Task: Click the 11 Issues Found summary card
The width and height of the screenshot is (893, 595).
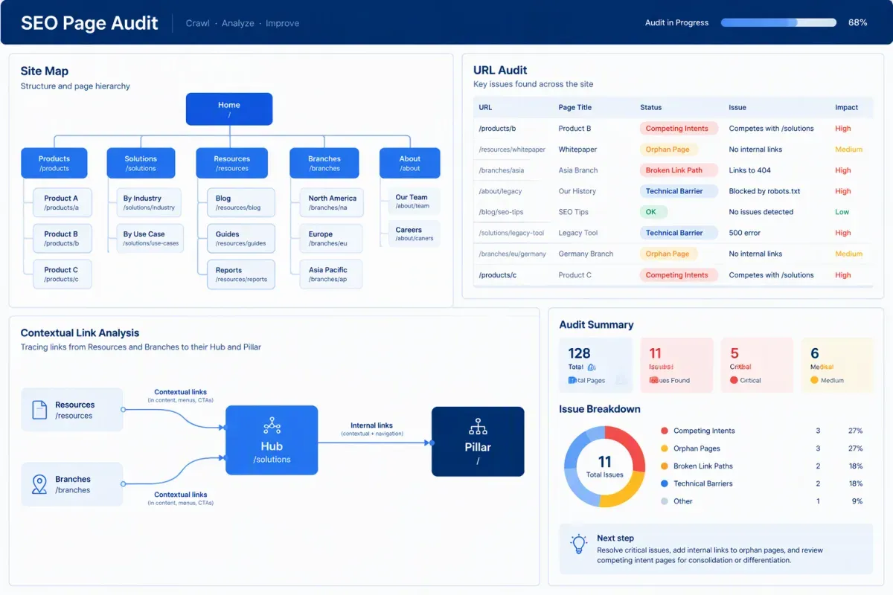Action: click(676, 365)
